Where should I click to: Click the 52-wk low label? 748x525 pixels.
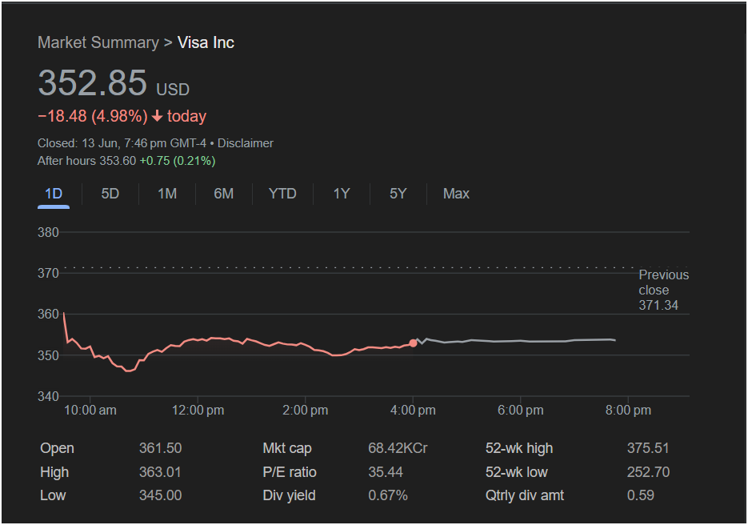(517, 472)
